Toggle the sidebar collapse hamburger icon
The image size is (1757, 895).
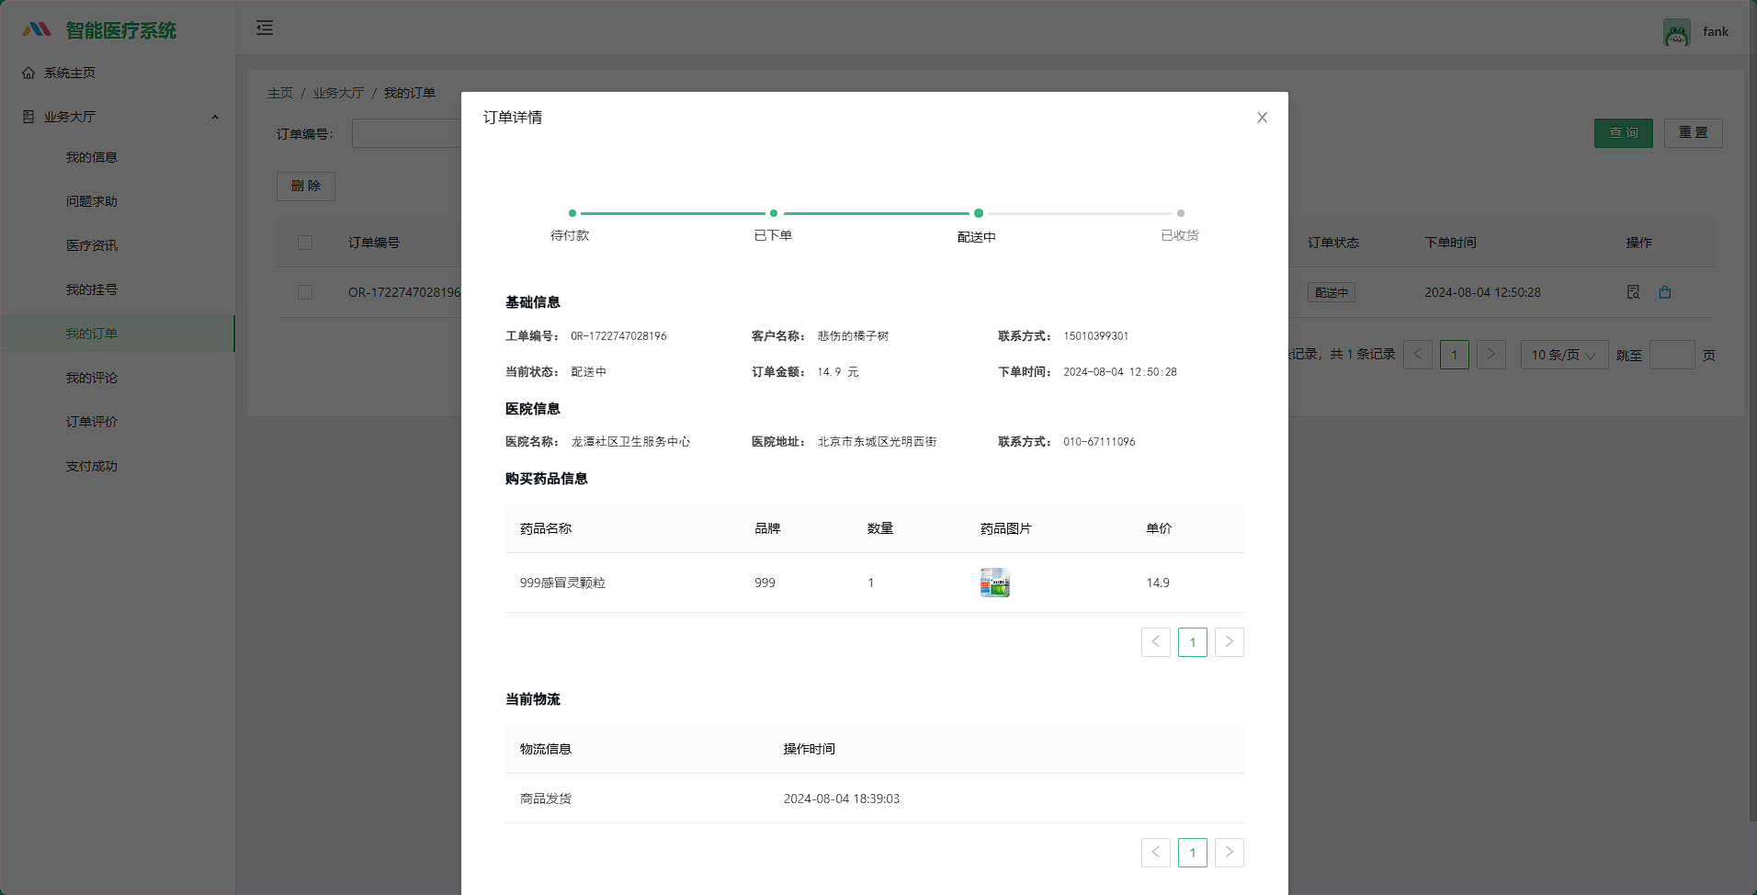pos(265,28)
